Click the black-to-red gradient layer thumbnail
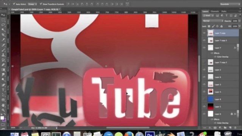 pyautogui.click(x=211, y=107)
